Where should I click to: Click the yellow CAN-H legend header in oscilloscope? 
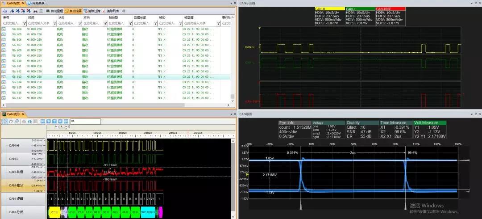pos(329,9)
